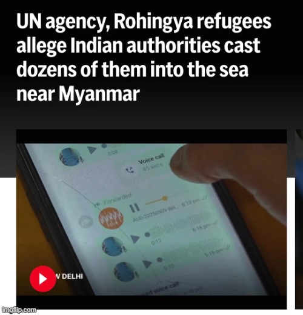
Task: Click the Rohingya refugees article headline
Action: 144,58
